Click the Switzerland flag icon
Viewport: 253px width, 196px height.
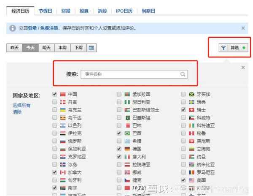click(192, 110)
